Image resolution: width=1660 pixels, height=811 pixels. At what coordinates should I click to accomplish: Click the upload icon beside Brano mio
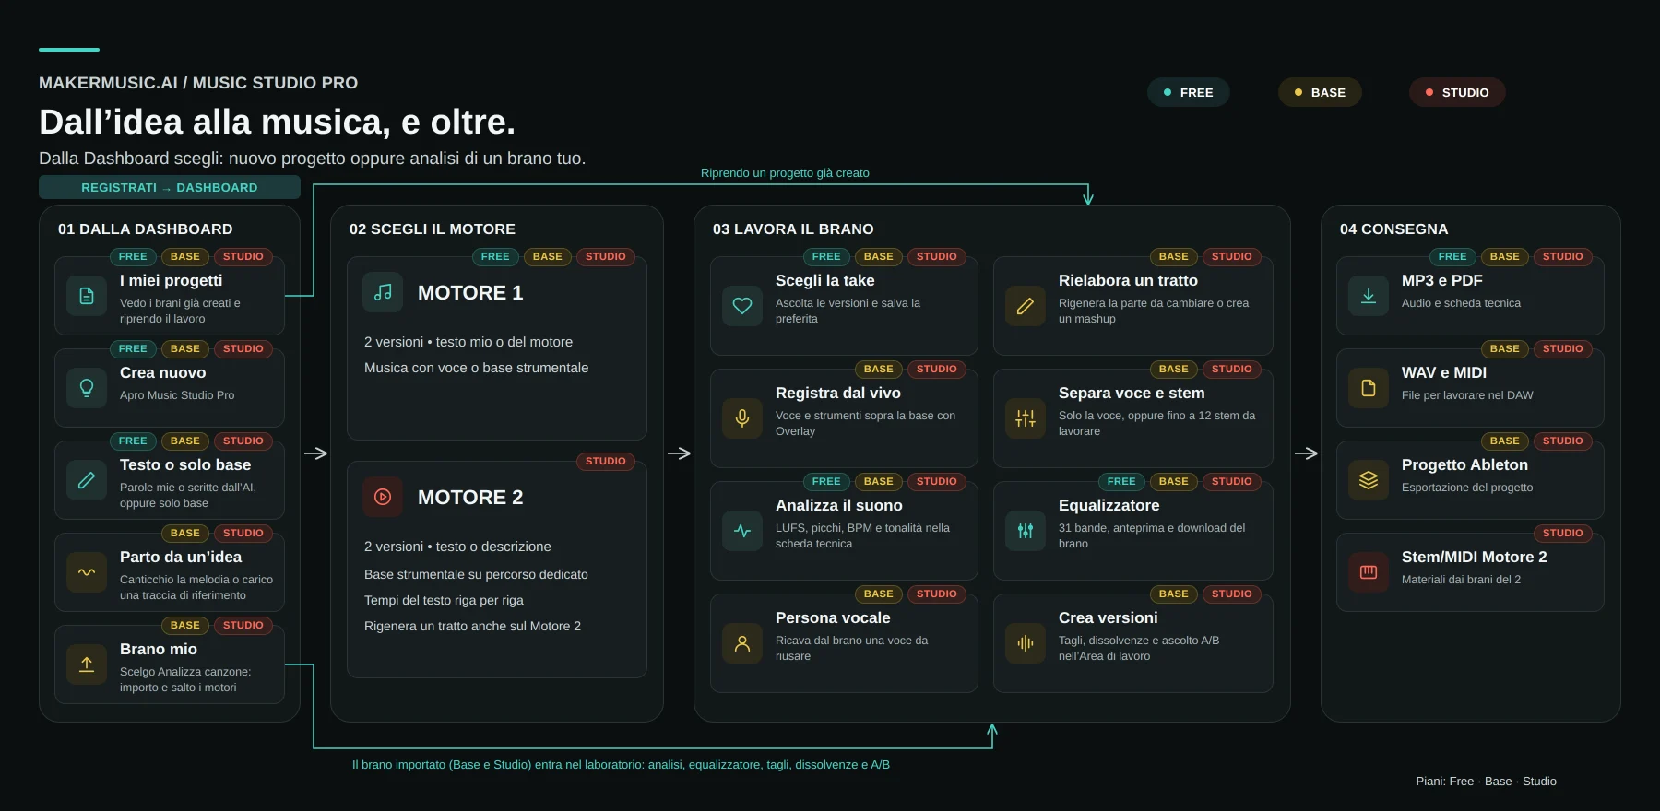[87, 664]
